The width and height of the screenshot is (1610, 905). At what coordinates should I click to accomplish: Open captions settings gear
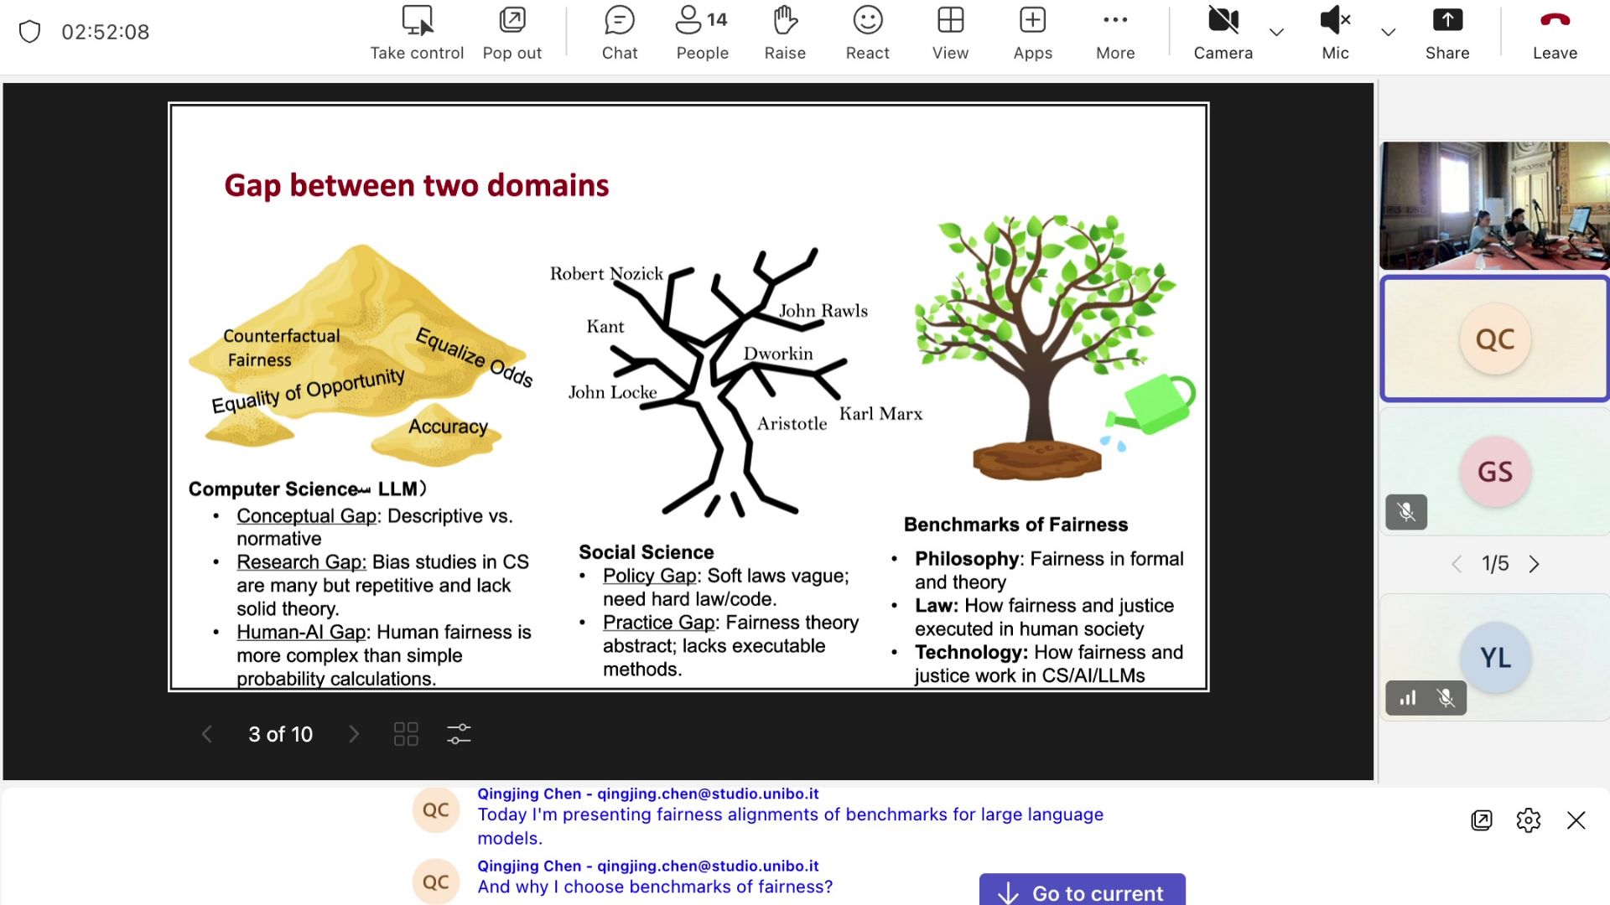point(1529,820)
